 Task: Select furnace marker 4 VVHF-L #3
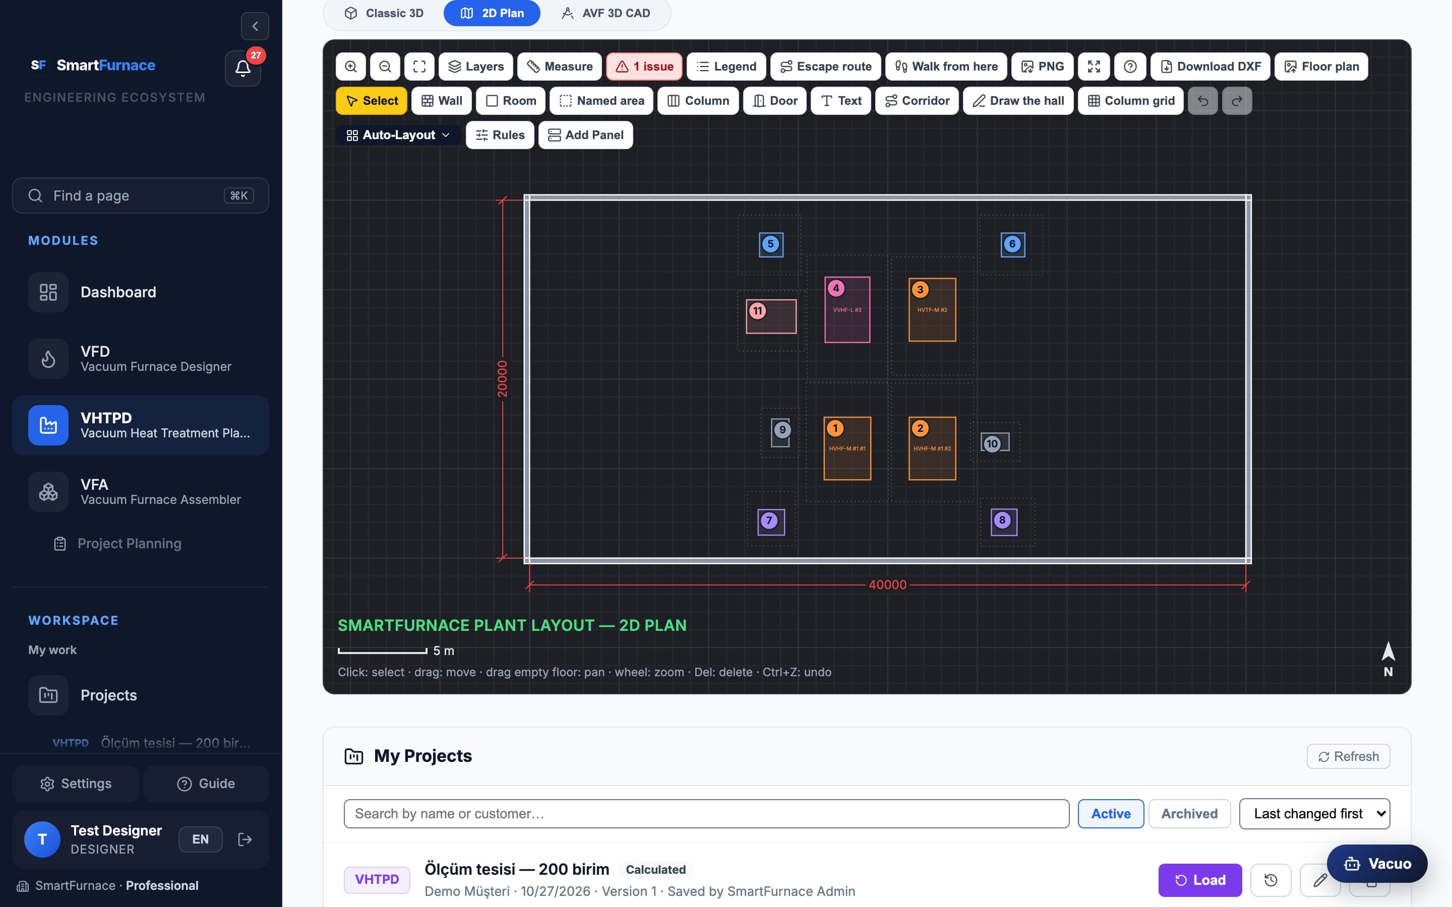point(847,309)
